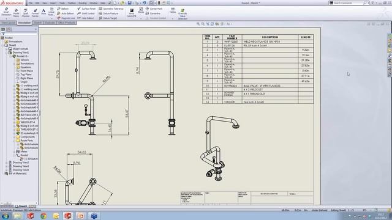
Task: Expand the Drawing View3 node
Action: click(7, 166)
